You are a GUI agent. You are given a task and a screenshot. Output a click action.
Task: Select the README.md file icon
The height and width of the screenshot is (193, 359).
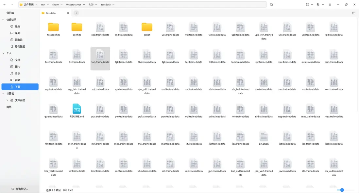click(x=77, y=109)
